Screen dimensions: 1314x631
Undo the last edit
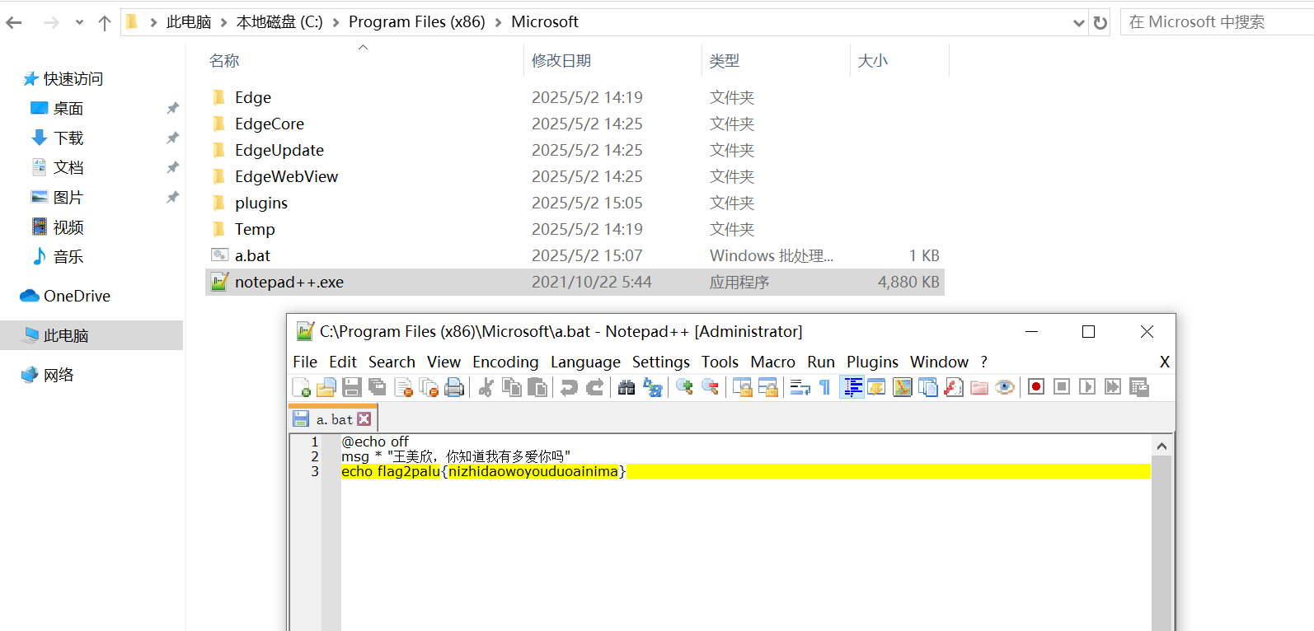pos(569,387)
